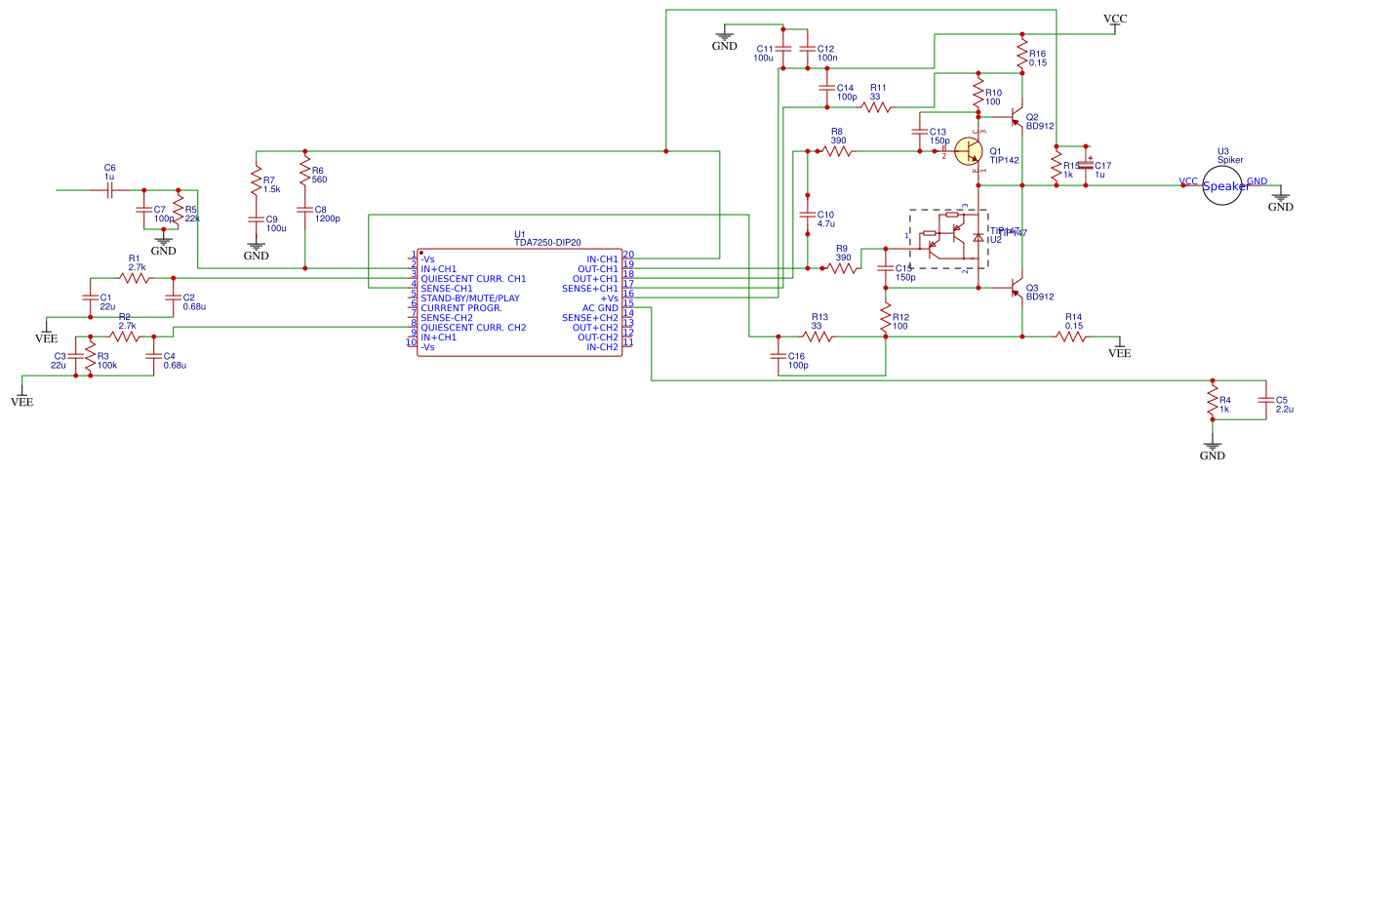The height and width of the screenshot is (908, 1397).
Task: Click the Spiker label above U3
Action: pyautogui.click(x=1230, y=160)
